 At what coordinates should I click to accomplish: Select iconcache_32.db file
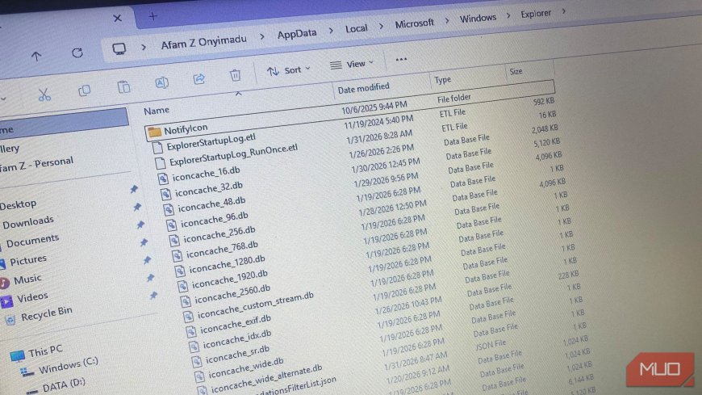click(x=208, y=189)
